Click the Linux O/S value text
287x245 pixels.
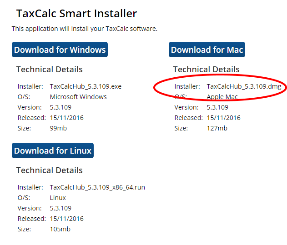click(58, 198)
